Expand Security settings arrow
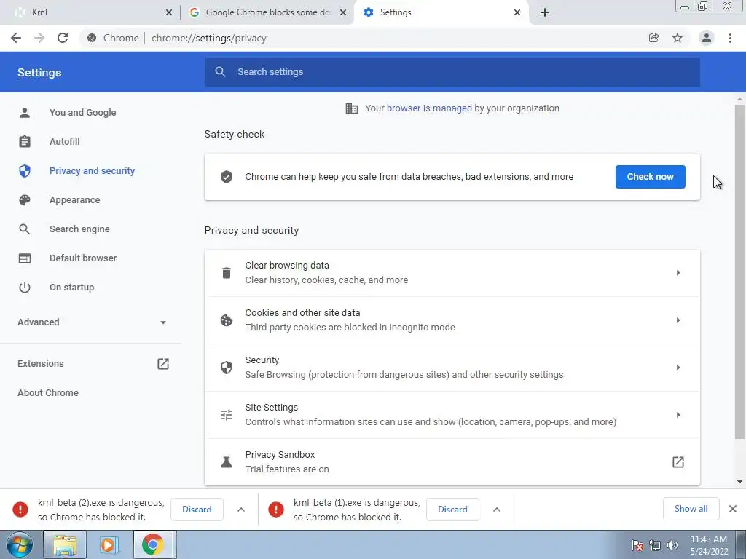 [x=678, y=368]
